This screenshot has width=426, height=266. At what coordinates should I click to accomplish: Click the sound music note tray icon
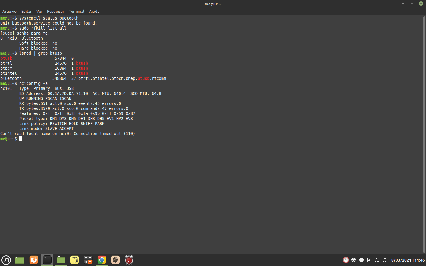click(x=385, y=260)
